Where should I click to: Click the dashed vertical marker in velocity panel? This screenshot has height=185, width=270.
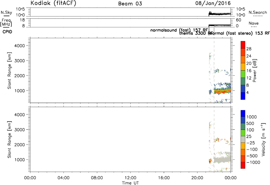[214, 139]
